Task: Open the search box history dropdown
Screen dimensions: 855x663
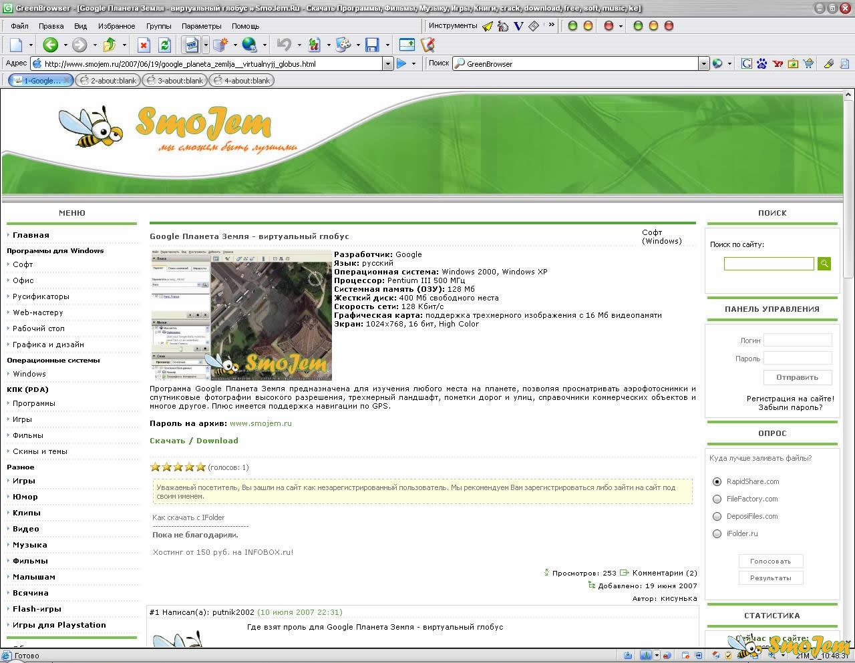Action: 703,63
